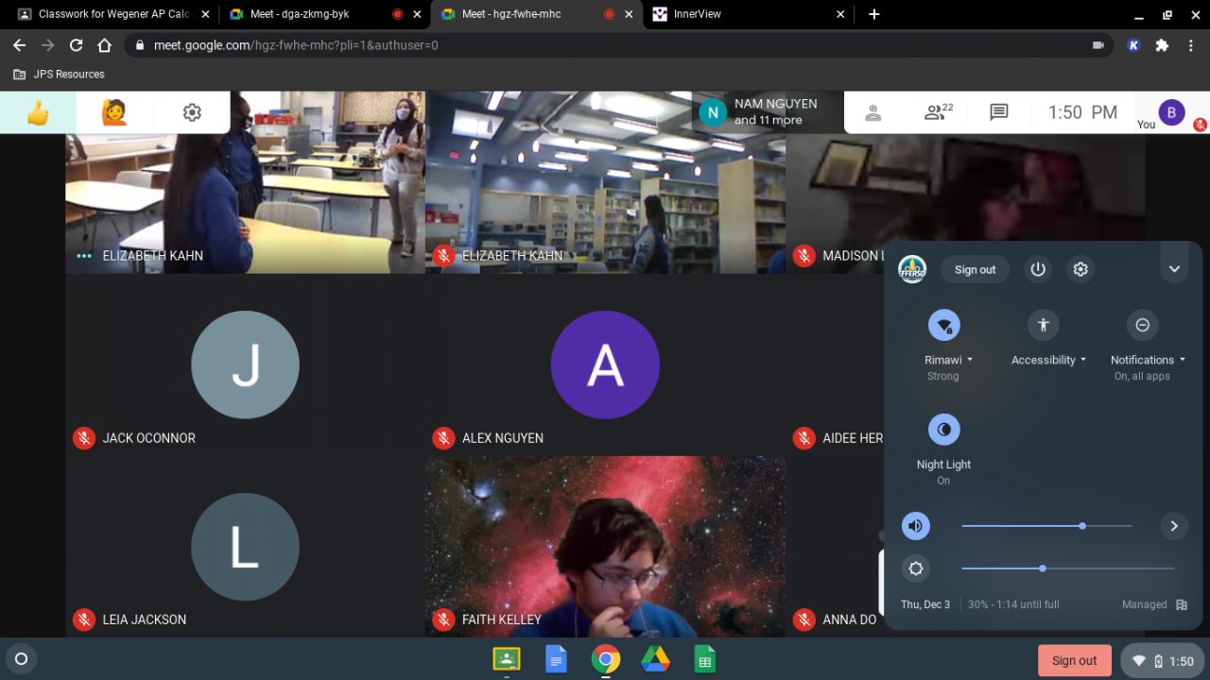Image resolution: width=1210 pixels, height=680 pixels.
Task: Collapse the quick settings panel chevron
Action: pyautogui.click(x=1174, y=269)
